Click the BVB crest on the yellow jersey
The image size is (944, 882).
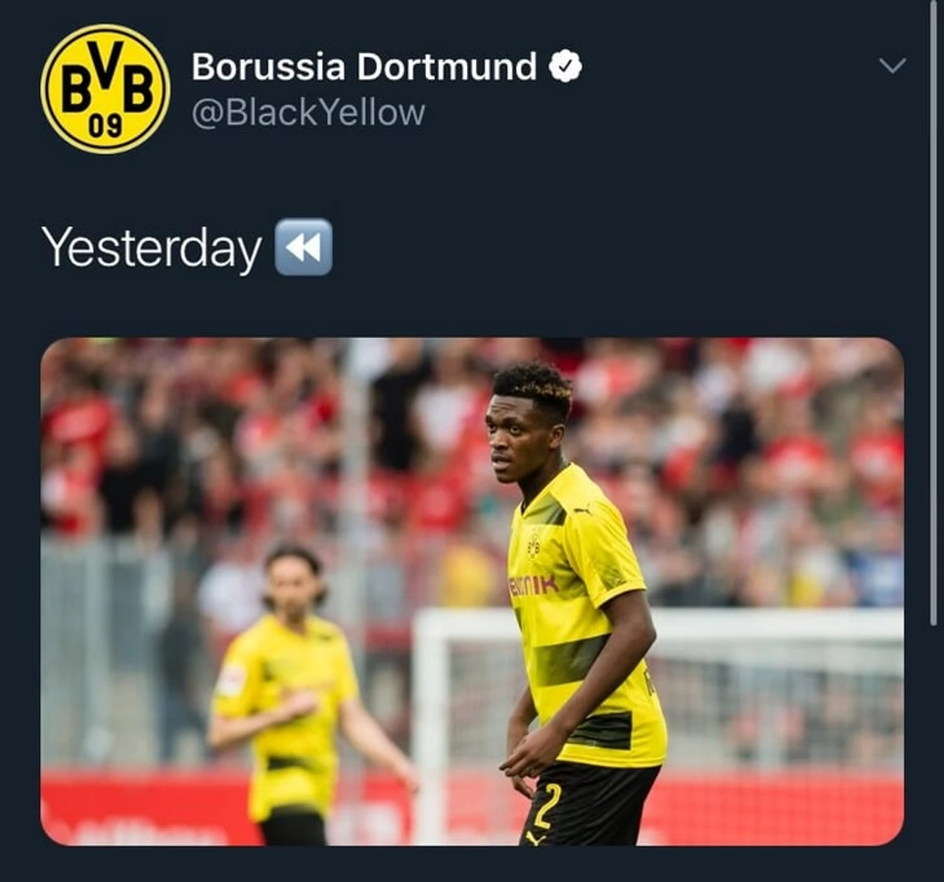[533, 546]
